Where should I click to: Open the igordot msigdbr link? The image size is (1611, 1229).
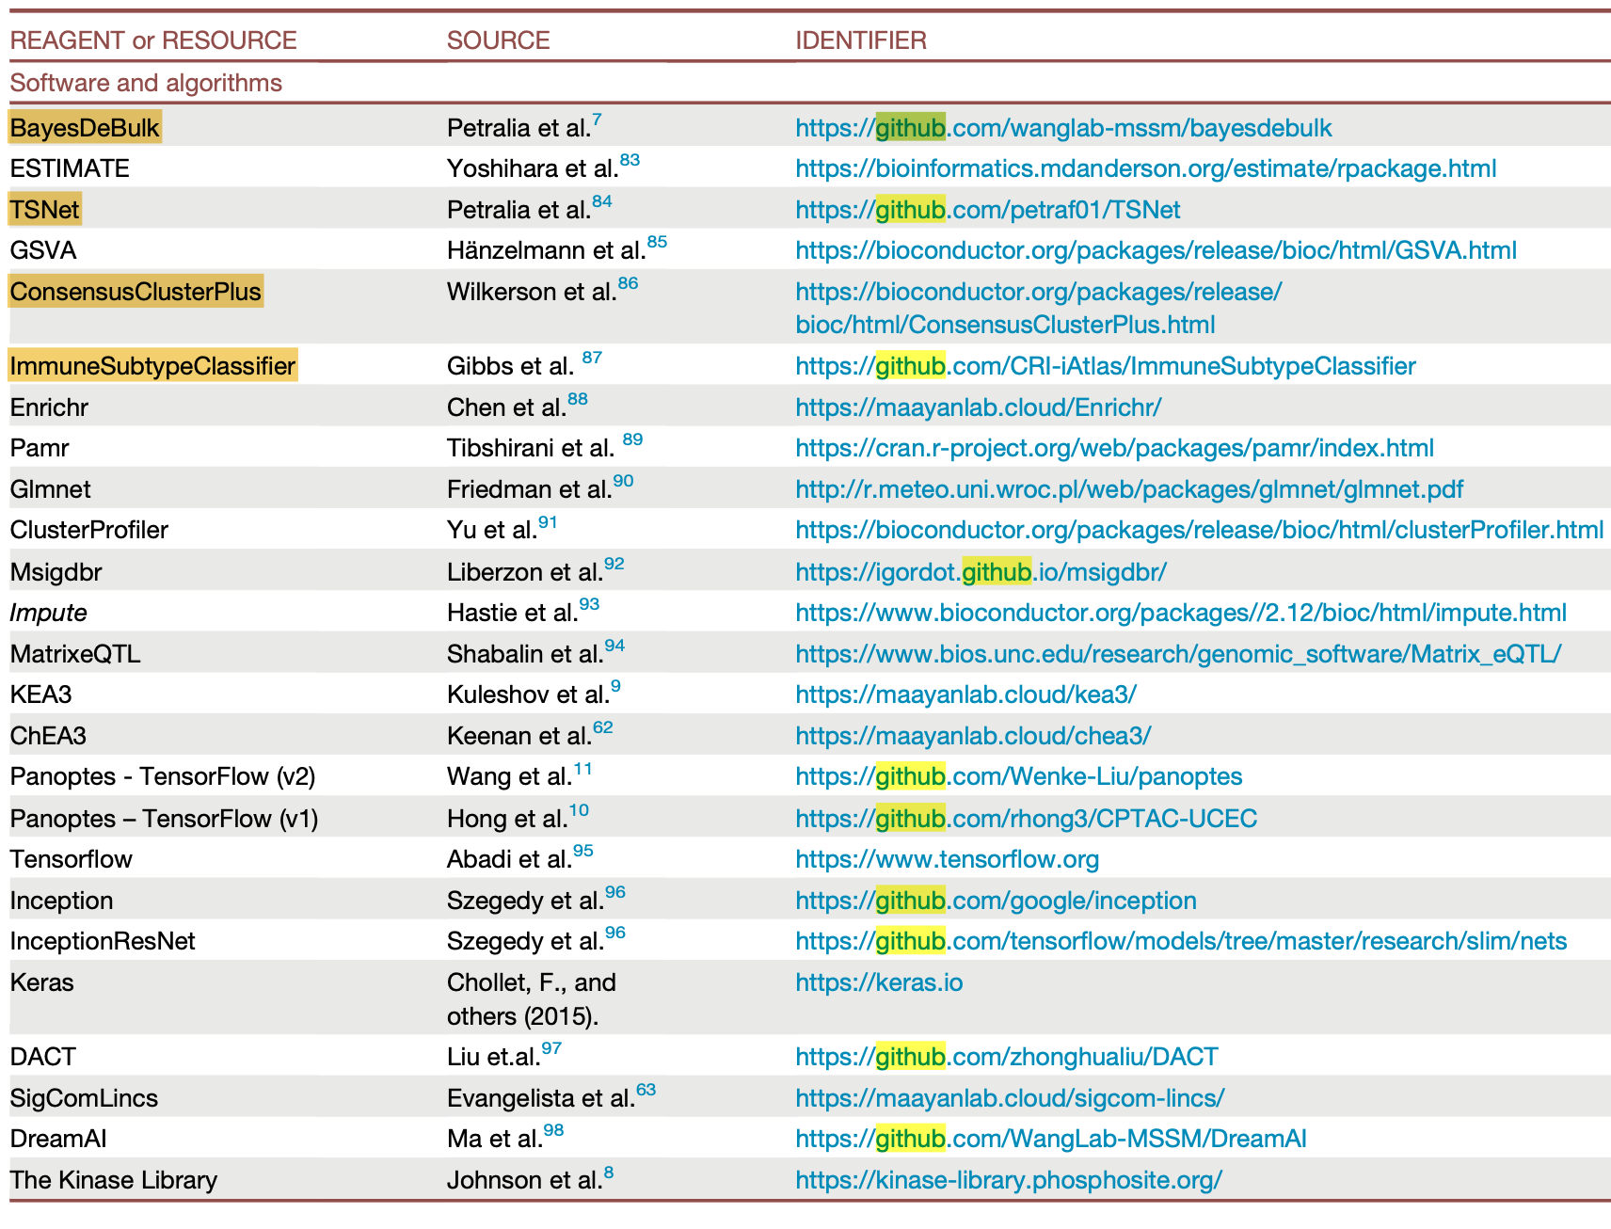click(981, 572)
